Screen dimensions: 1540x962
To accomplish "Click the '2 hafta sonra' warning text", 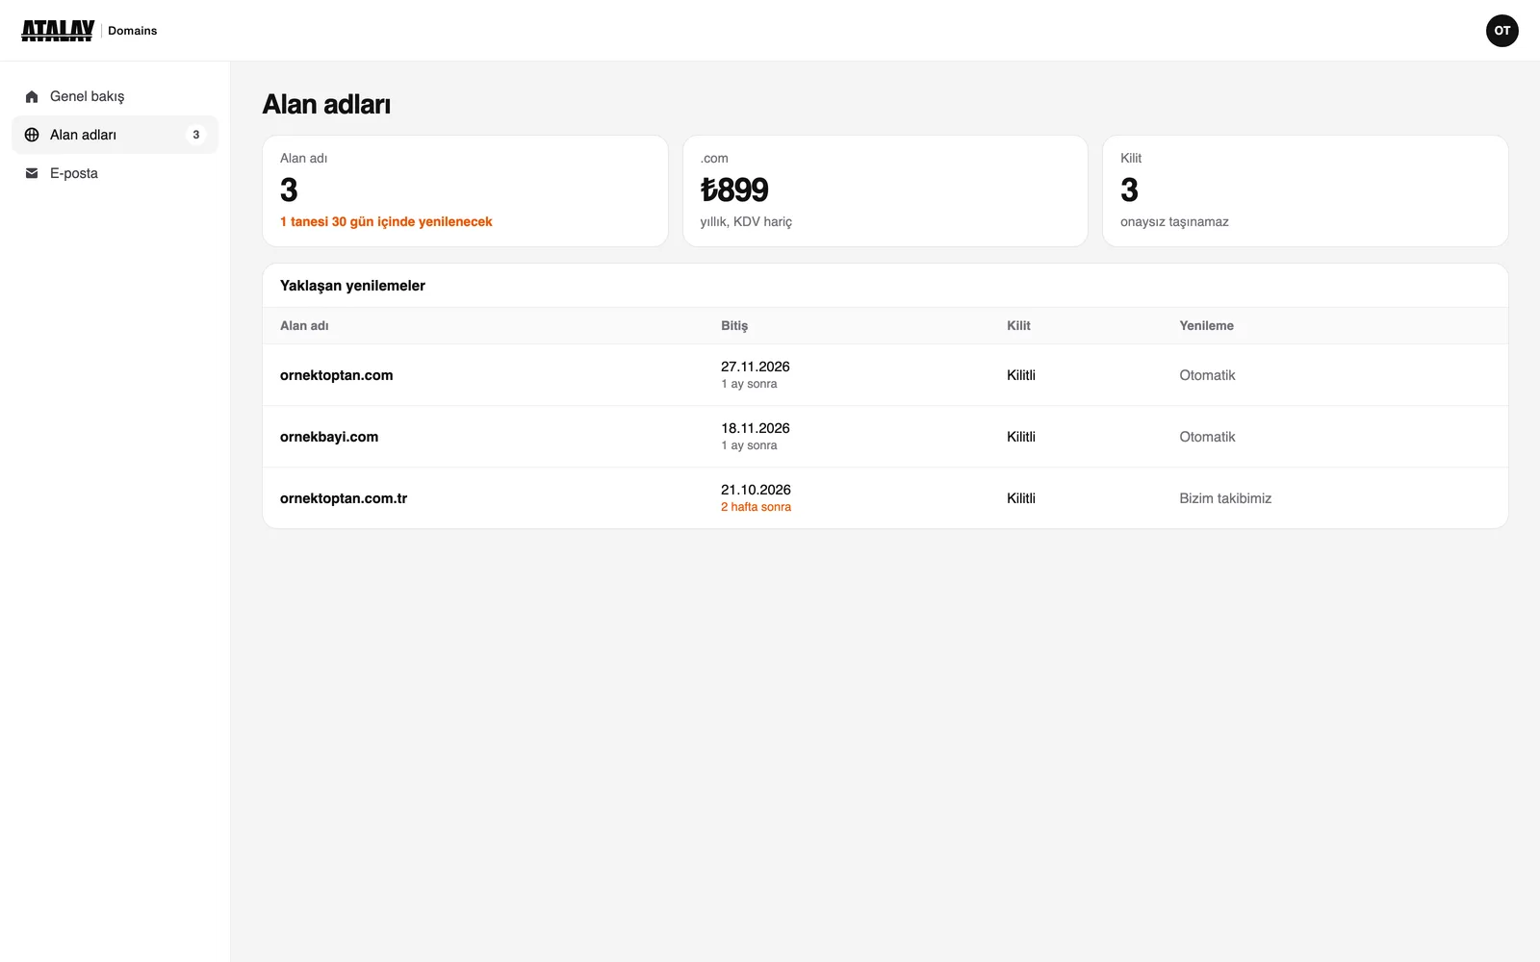I will click(756, 507).
